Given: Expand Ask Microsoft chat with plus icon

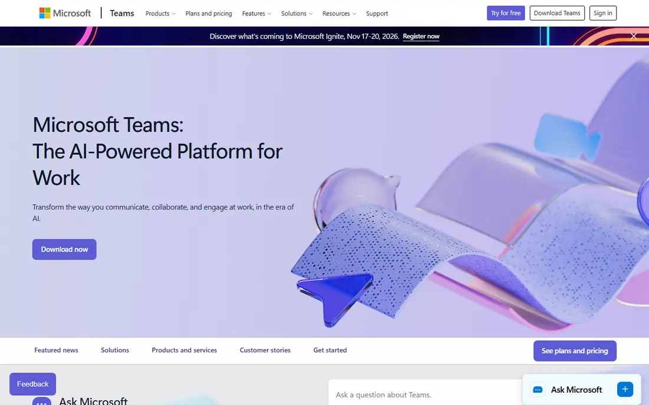Looking at the screenshot, I should coord(625,389).
